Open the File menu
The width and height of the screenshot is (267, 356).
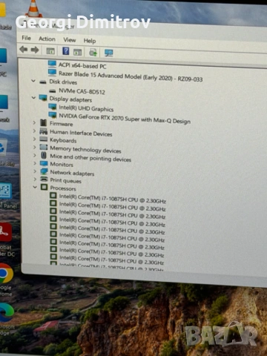tap(26, 38)
